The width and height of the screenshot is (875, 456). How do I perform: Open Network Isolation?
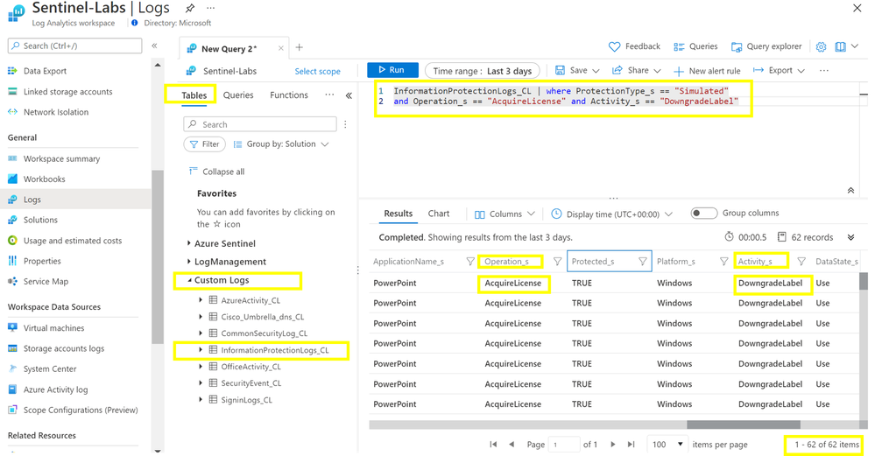(x=56, y=112)
